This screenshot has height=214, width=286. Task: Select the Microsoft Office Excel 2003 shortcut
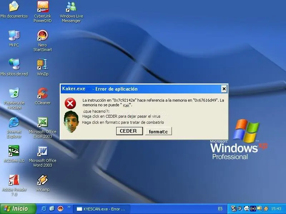(43, 127)
